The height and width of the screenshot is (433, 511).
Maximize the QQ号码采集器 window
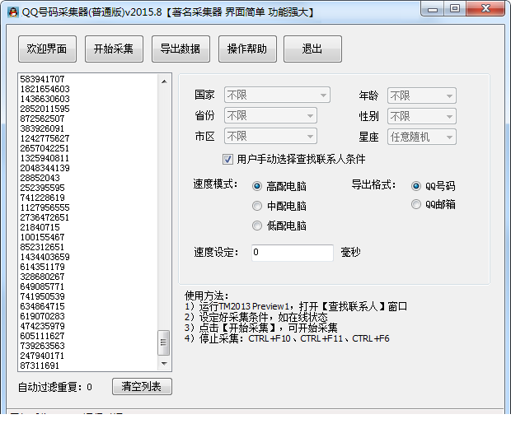point(455,9)
